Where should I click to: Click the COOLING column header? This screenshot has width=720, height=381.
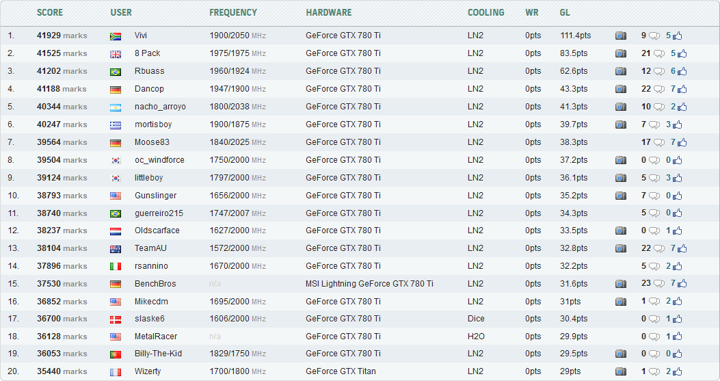tap(485, 12)
